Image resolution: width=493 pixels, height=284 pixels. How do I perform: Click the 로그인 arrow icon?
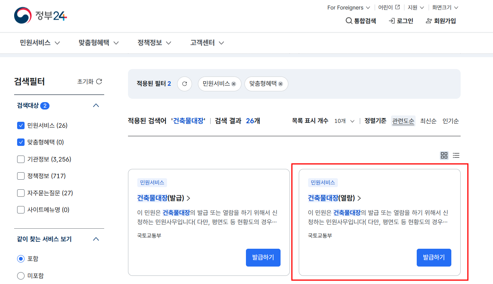click(x=391, y=21)
